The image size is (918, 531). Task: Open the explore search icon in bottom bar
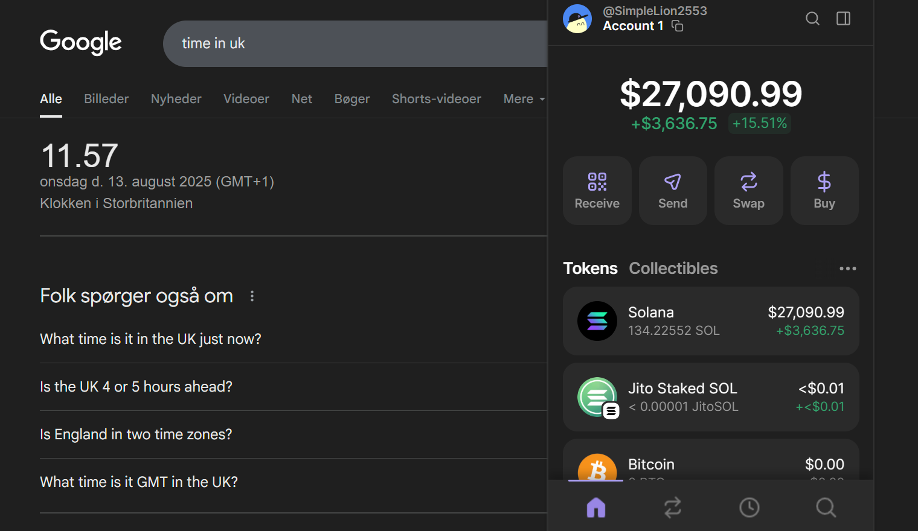point(826,507)
